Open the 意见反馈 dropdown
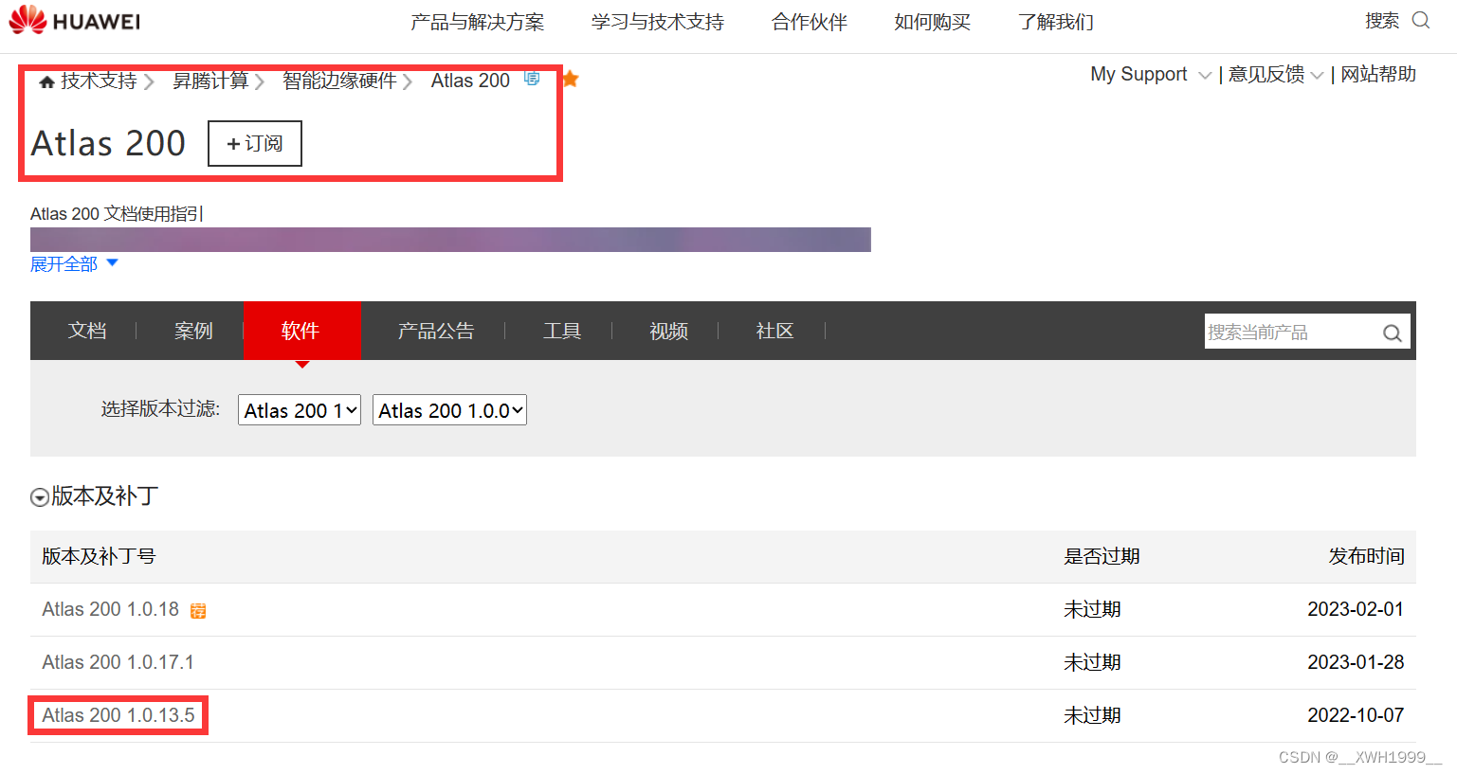 [1276, 74]
